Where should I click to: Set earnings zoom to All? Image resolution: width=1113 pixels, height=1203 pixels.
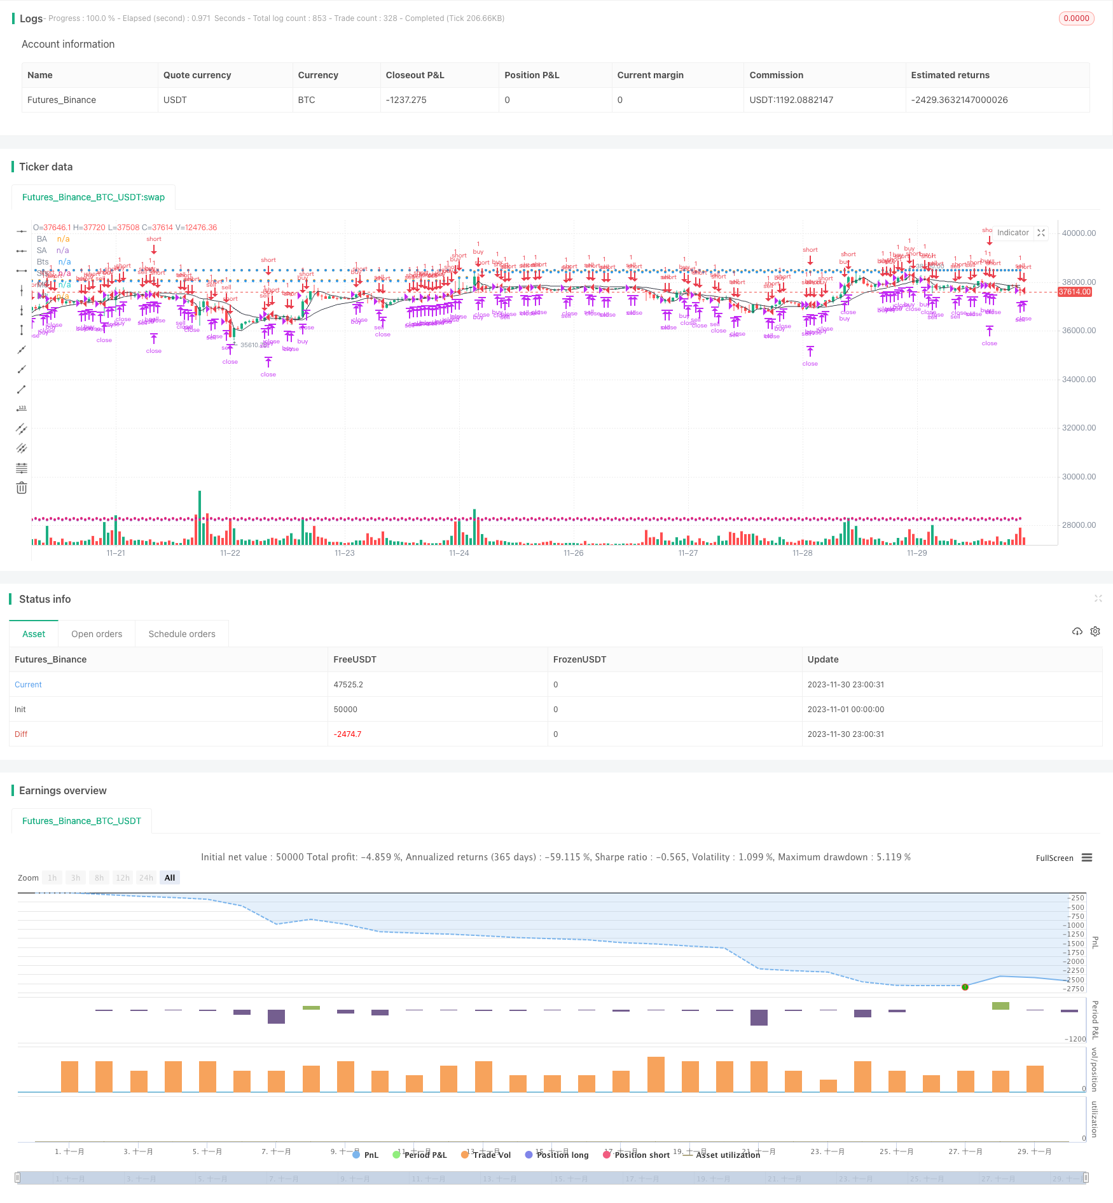coord(170,878)
